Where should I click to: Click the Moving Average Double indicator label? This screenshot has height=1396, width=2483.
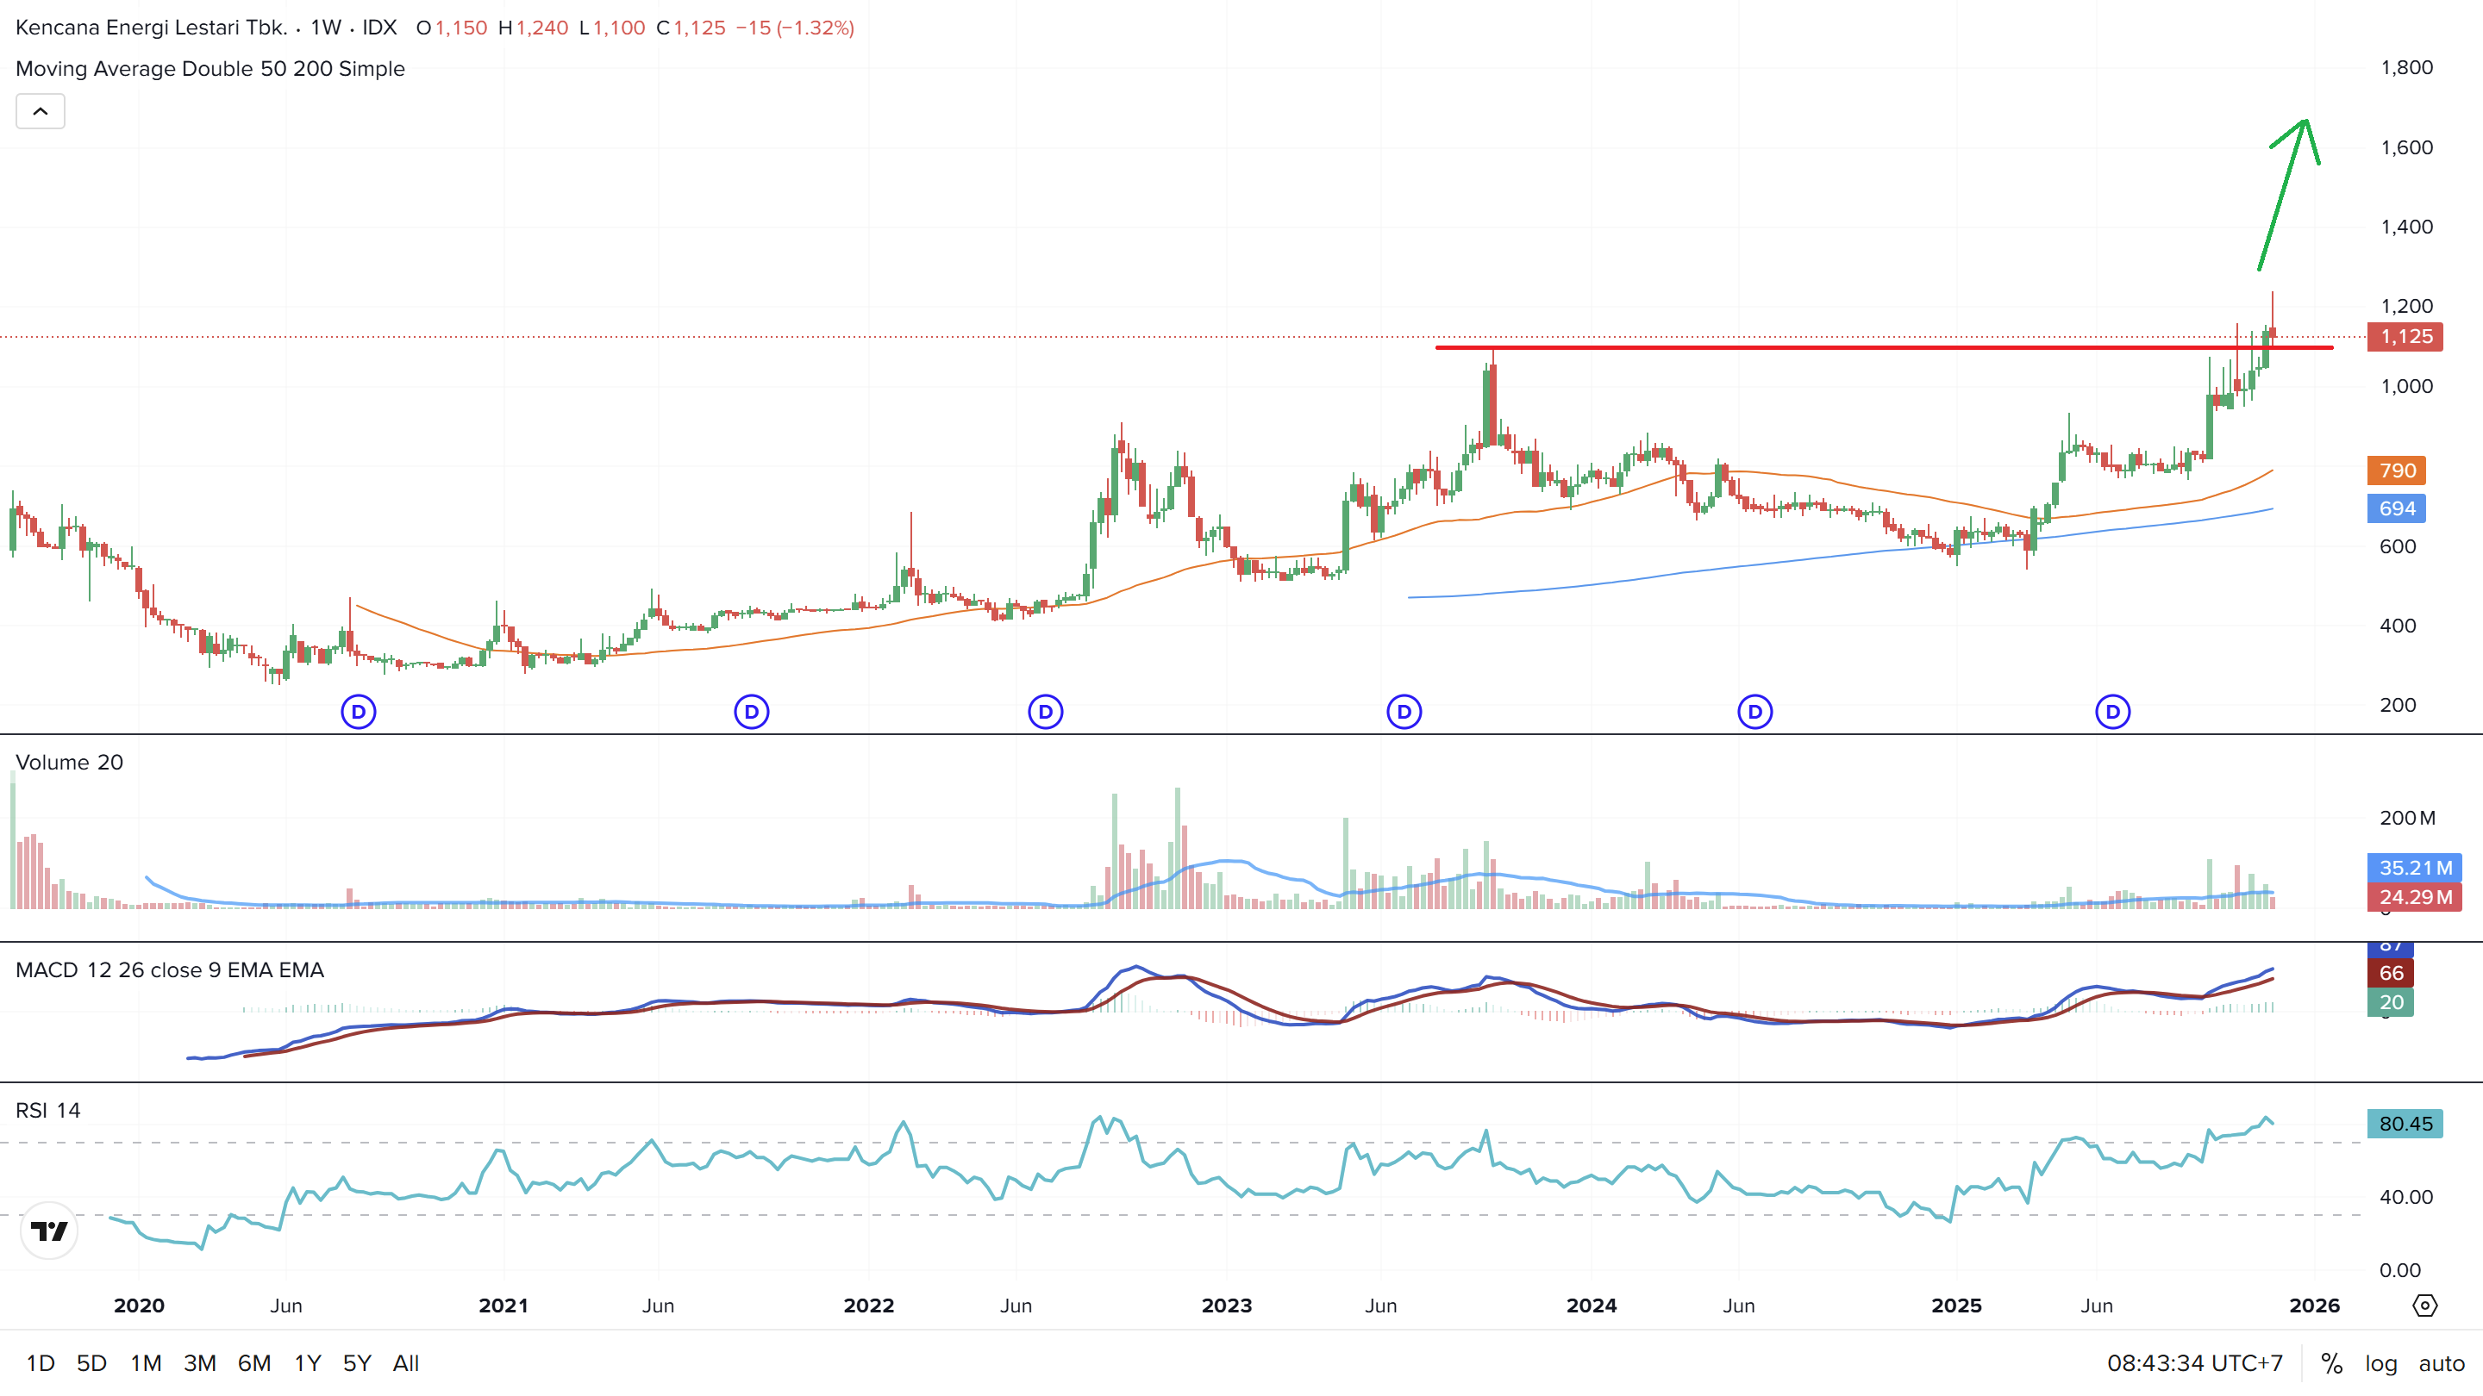[x=210, y=68]
